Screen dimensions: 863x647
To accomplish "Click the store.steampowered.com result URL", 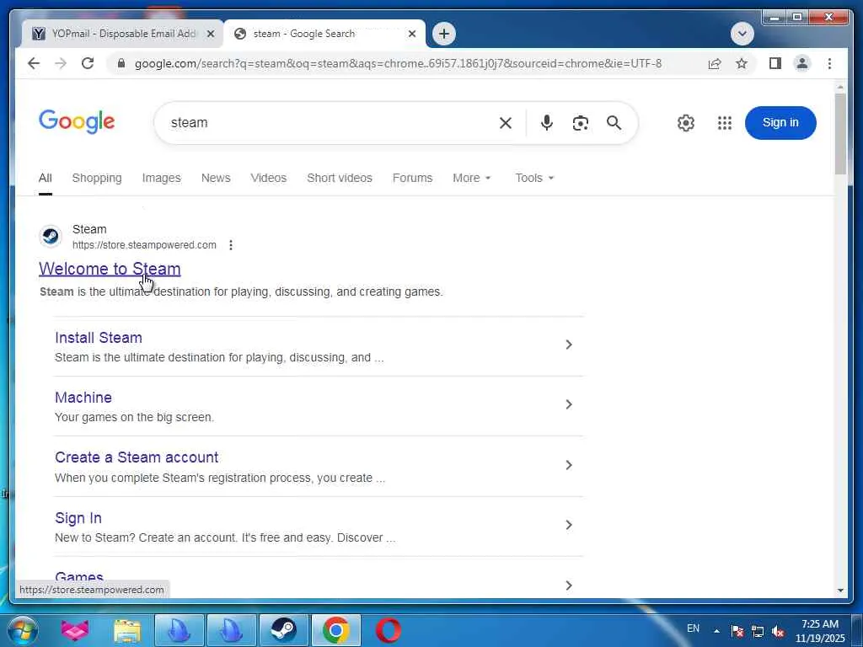I will [x=144, y=245].
